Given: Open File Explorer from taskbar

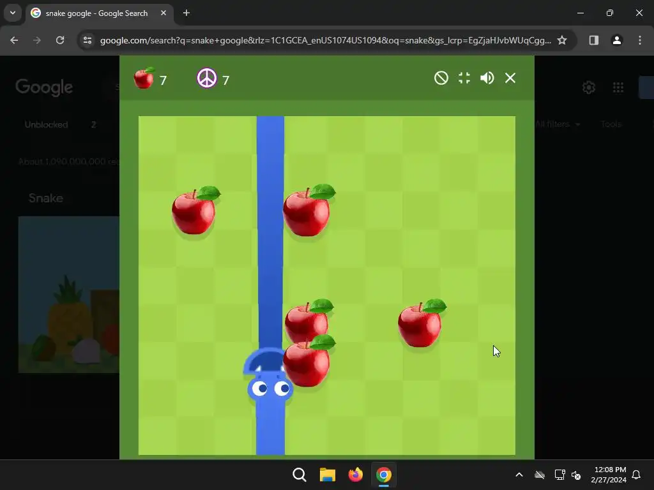Looking at the screenshot, I should click(x=328, y=475).
